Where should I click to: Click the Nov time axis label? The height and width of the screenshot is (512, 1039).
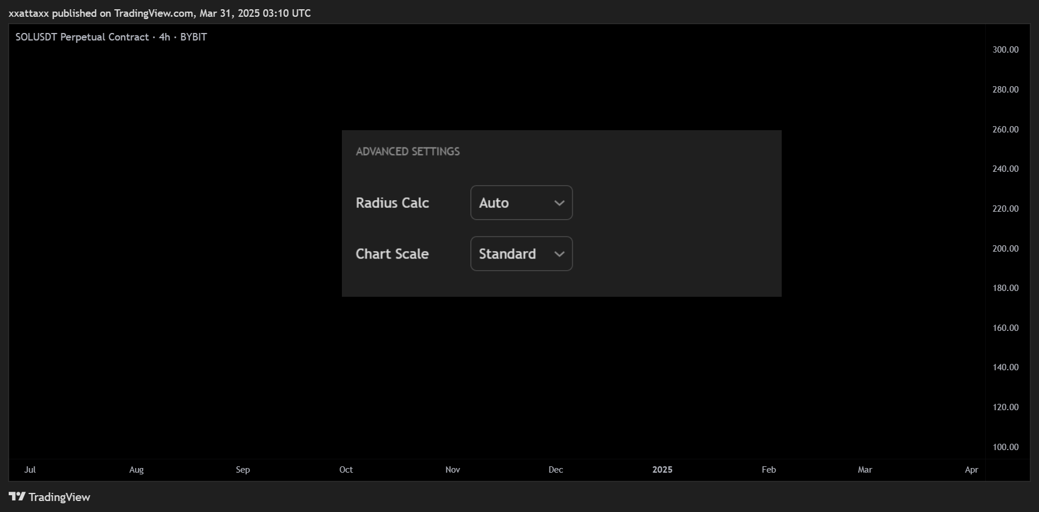point(453,470)
